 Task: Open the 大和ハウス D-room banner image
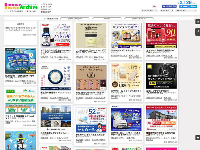161,118
